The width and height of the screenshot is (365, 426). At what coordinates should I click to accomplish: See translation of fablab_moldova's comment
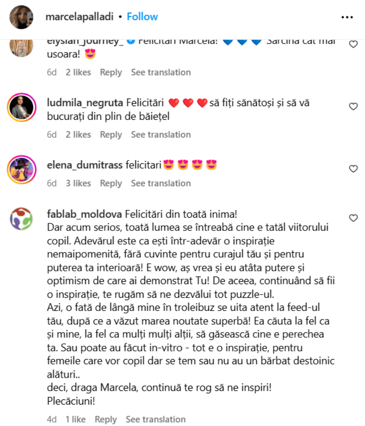pos(156,420)
